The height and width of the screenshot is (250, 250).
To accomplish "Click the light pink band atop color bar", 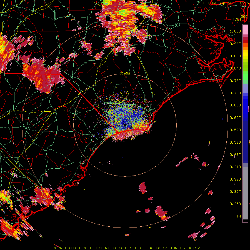I will click(245, 30).
